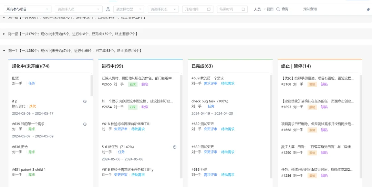Click the magnifier icon next to 查询

point(278,9)
